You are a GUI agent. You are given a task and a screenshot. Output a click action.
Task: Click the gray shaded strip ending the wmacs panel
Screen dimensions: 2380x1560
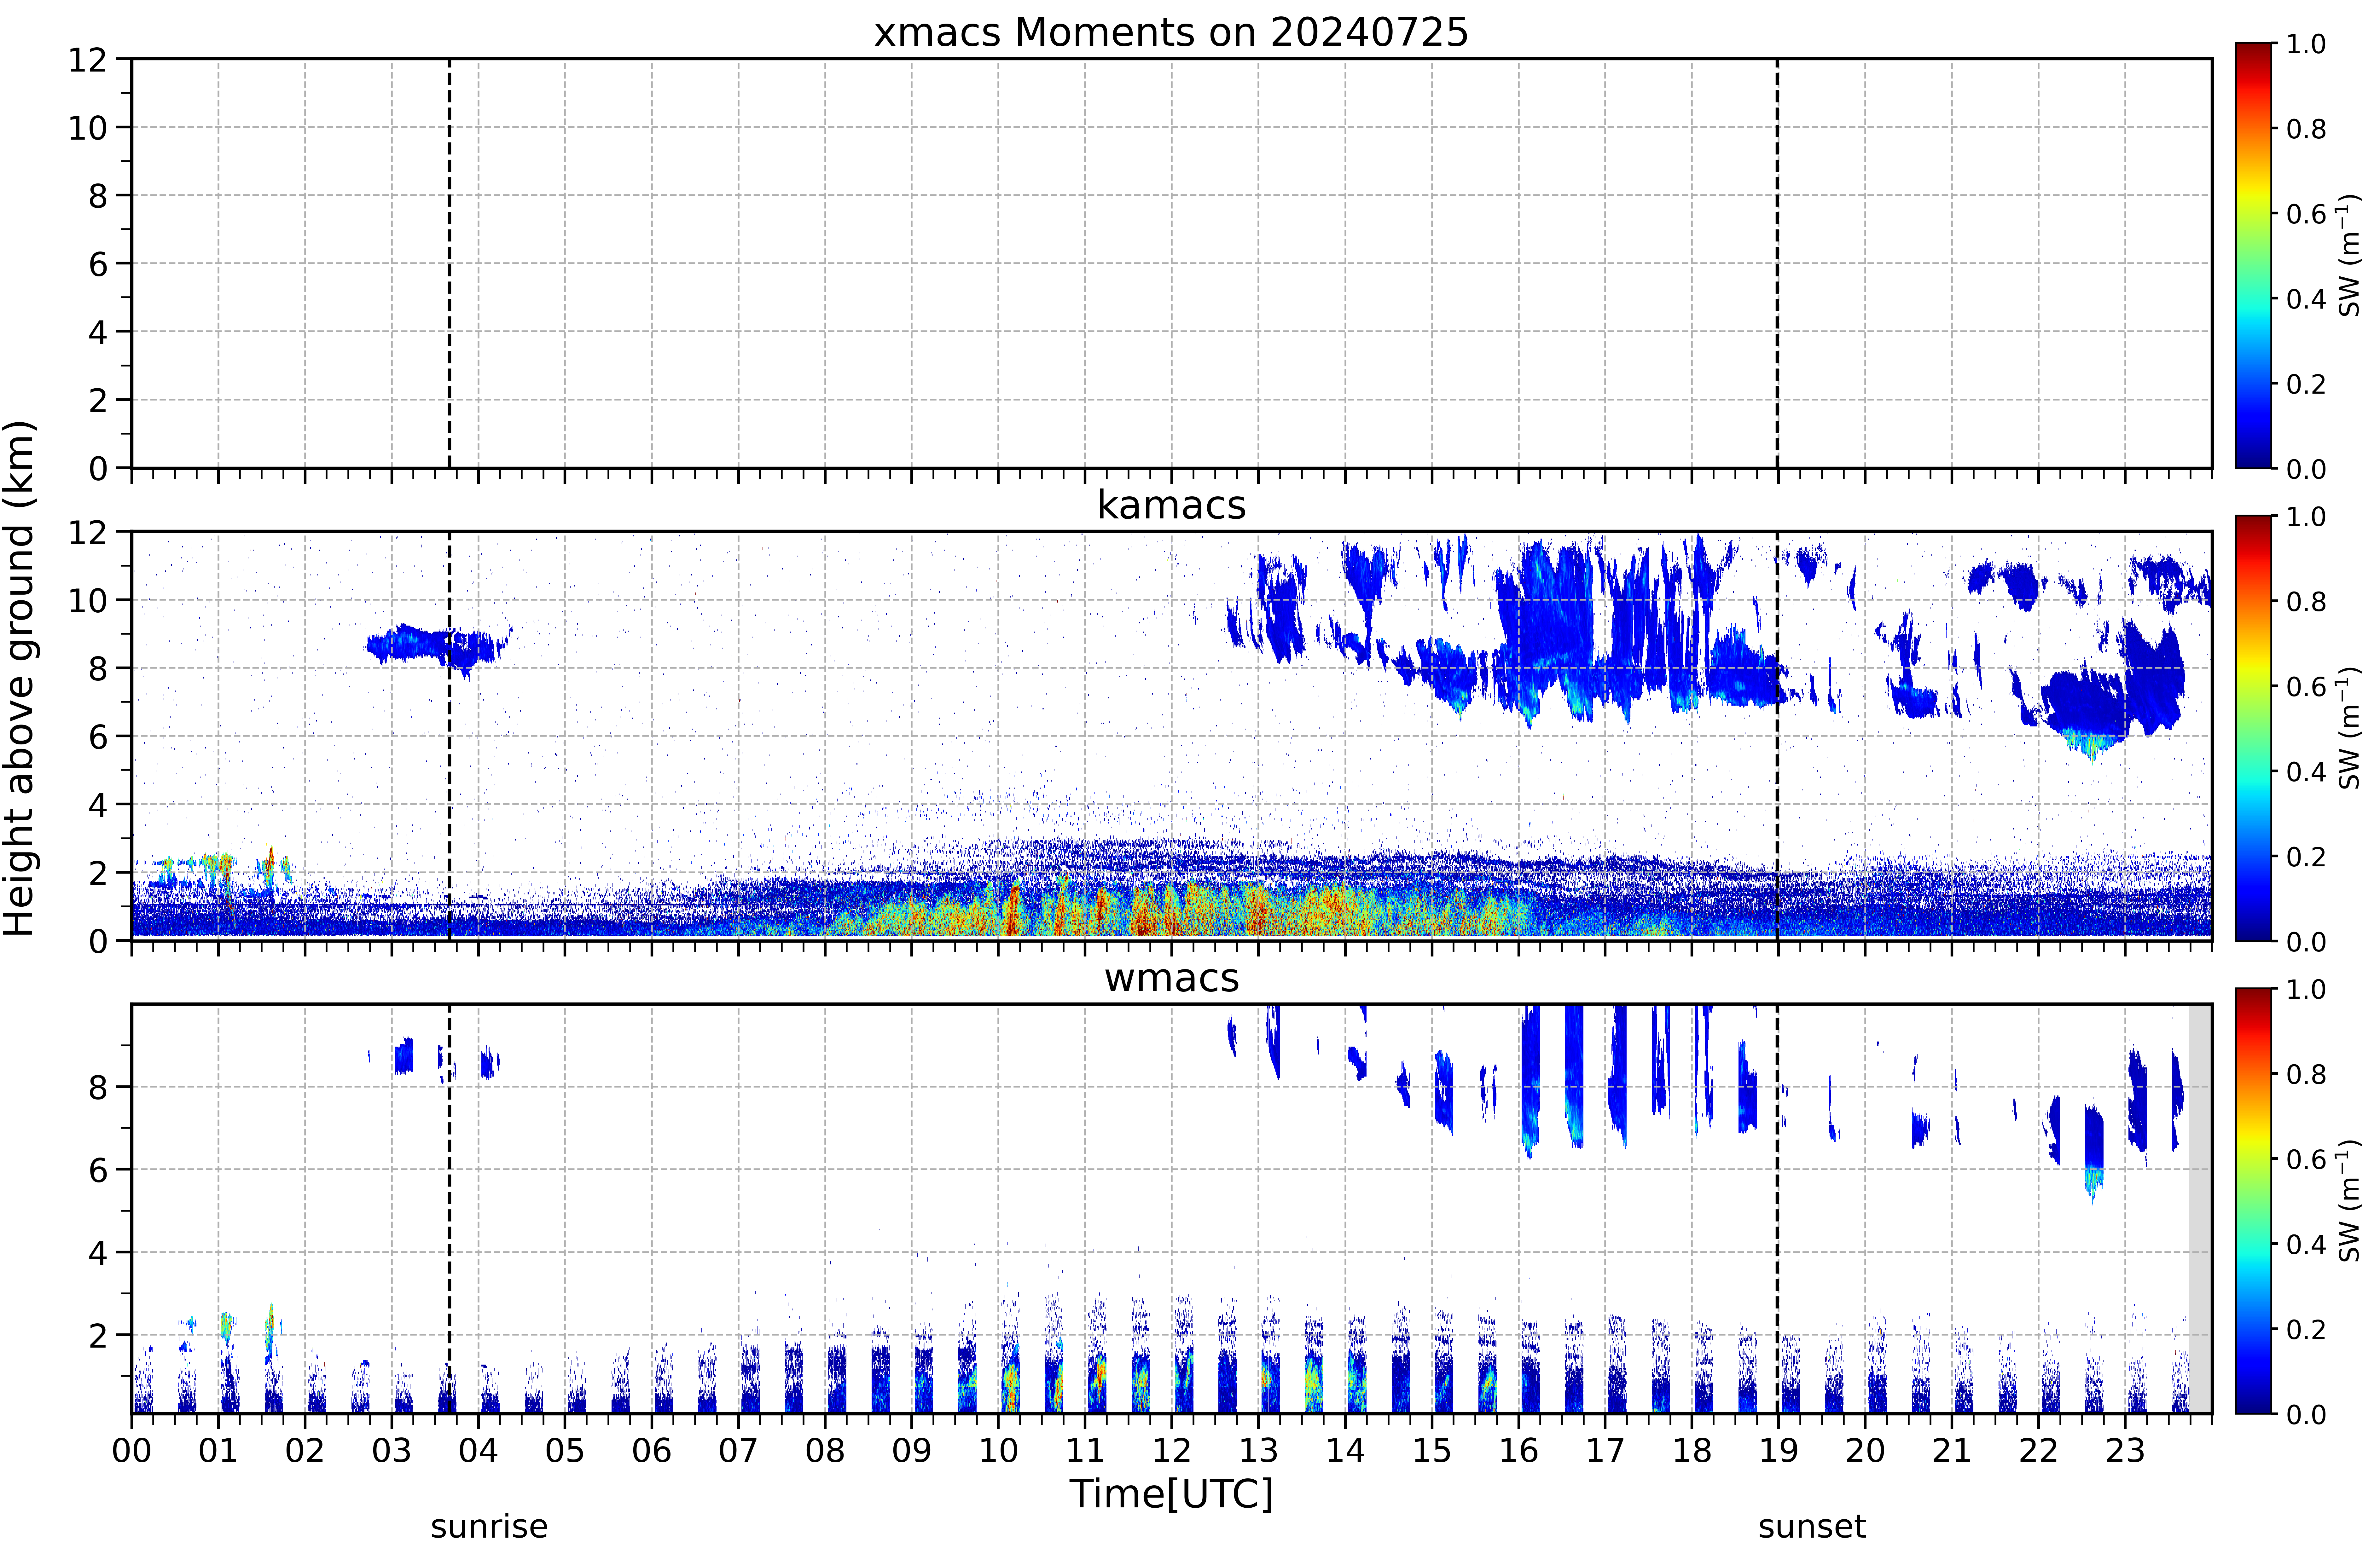[2200, 1209]
